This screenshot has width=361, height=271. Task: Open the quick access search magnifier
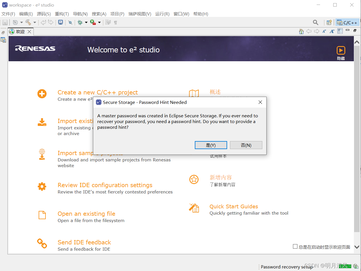pos(316,22)
